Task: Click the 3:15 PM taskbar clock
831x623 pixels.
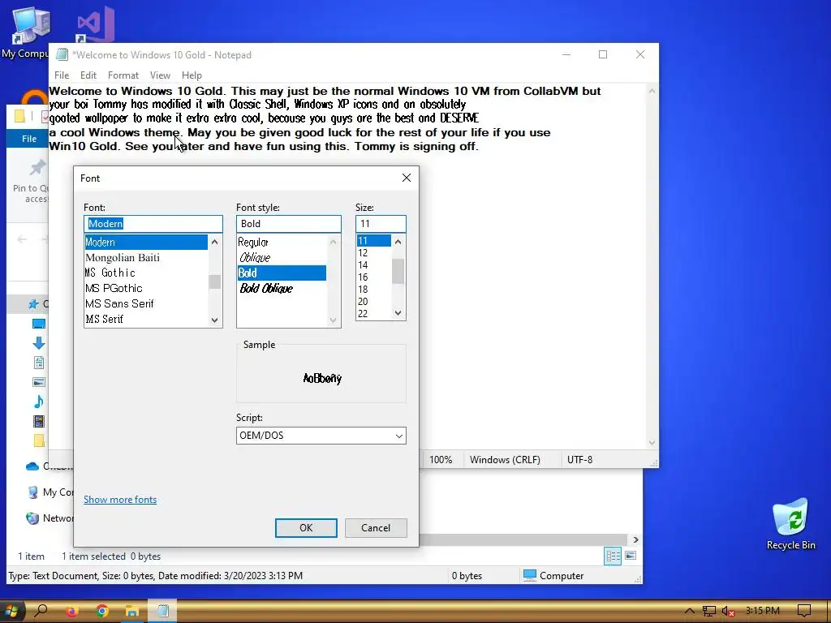Action: tap(762, 611)
